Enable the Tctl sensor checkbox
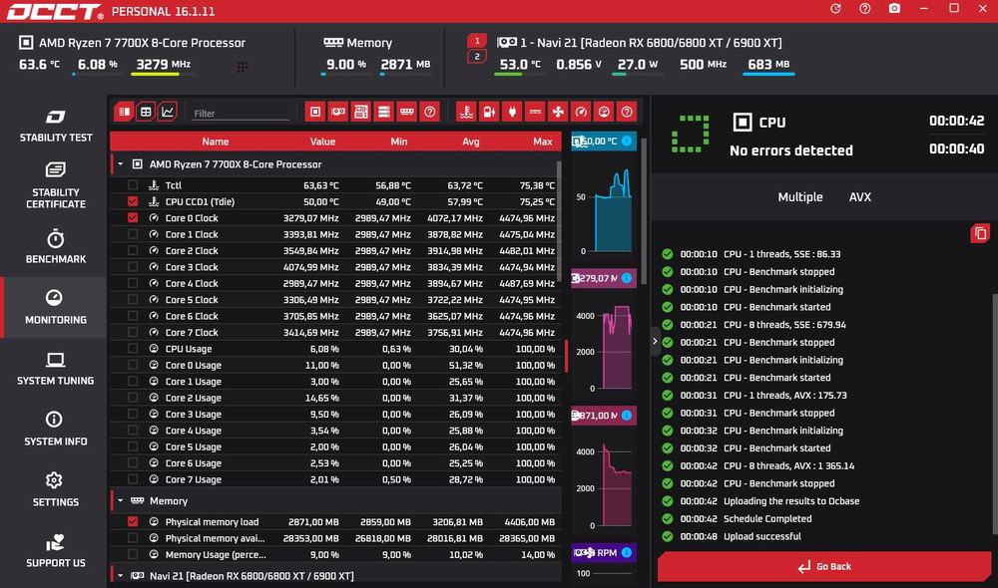Image resolution: width=998 pixels, height=588 pixels. point(133,185)
